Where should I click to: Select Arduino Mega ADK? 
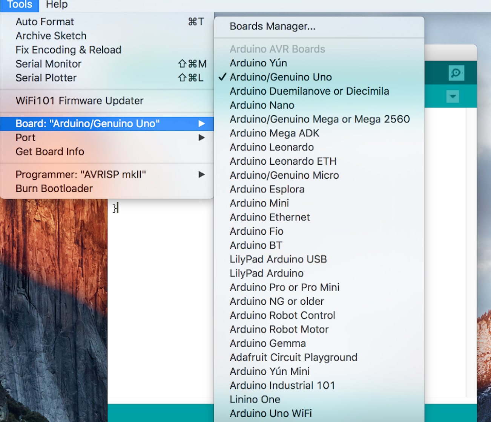click(x=319, y=133)
